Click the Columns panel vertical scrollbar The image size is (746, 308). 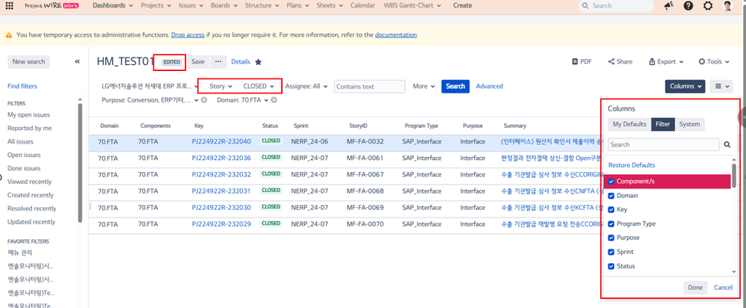(x=734, y=176)
